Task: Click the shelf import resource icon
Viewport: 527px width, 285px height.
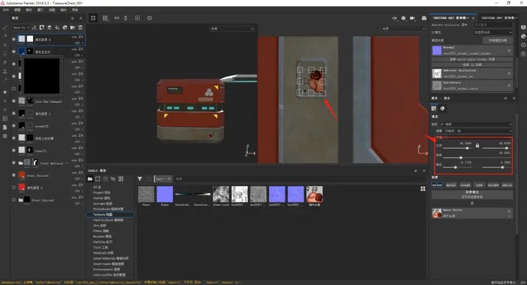Action: tap(121, 179)
